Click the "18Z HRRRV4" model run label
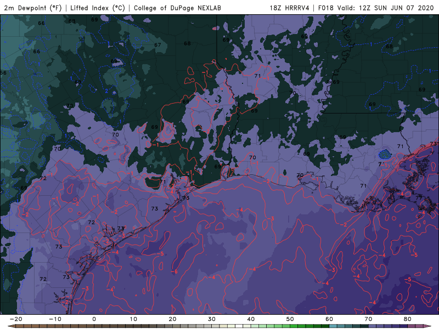The image size is (439, 329). click(x=289, y=8)
